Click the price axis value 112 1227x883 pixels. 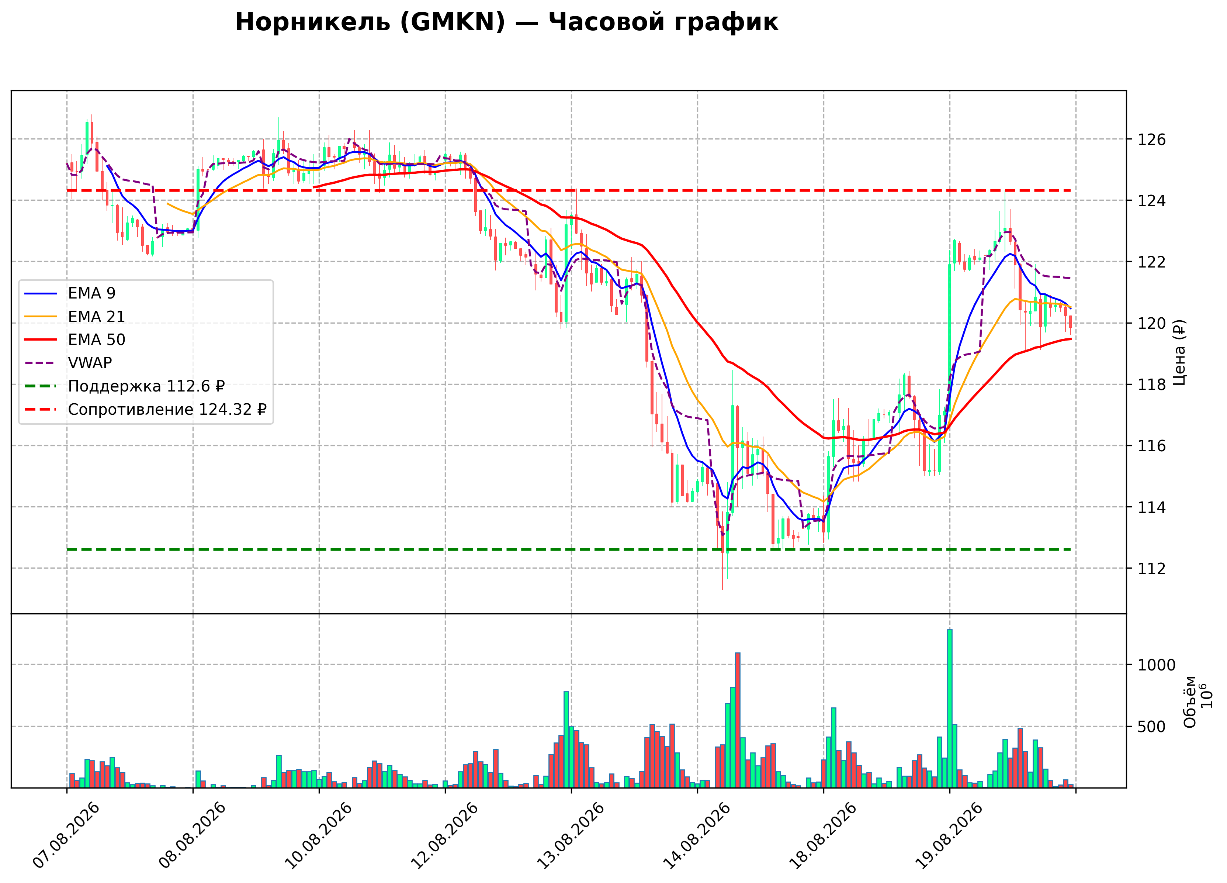1152,569
